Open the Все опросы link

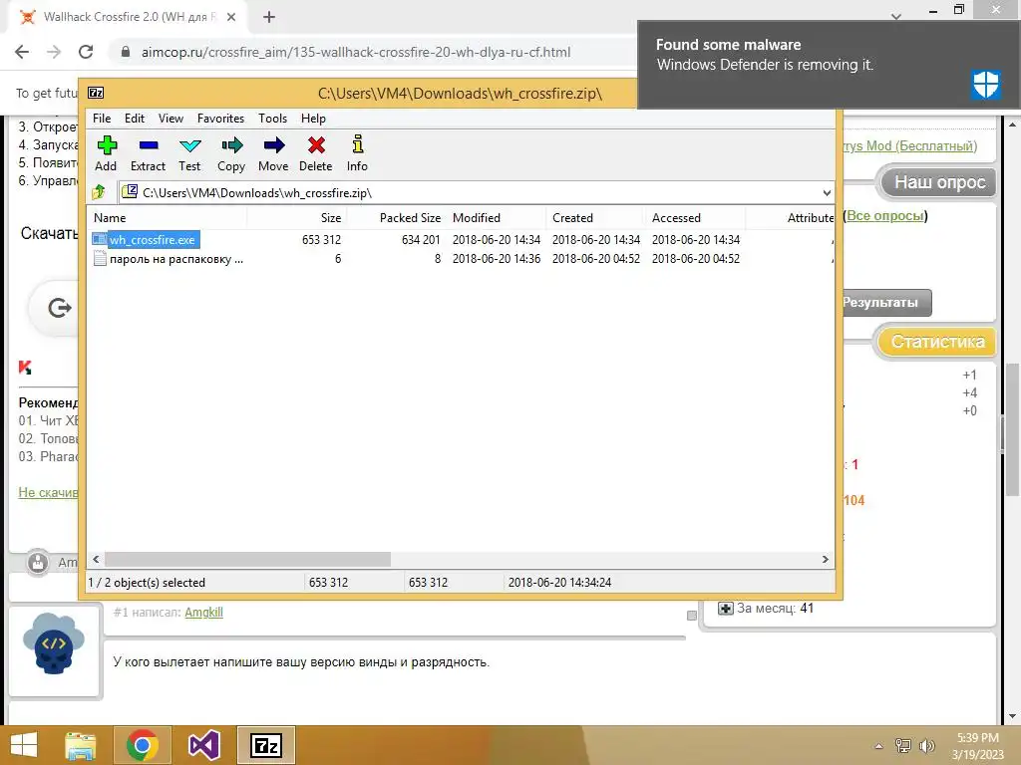click(885, 216)
